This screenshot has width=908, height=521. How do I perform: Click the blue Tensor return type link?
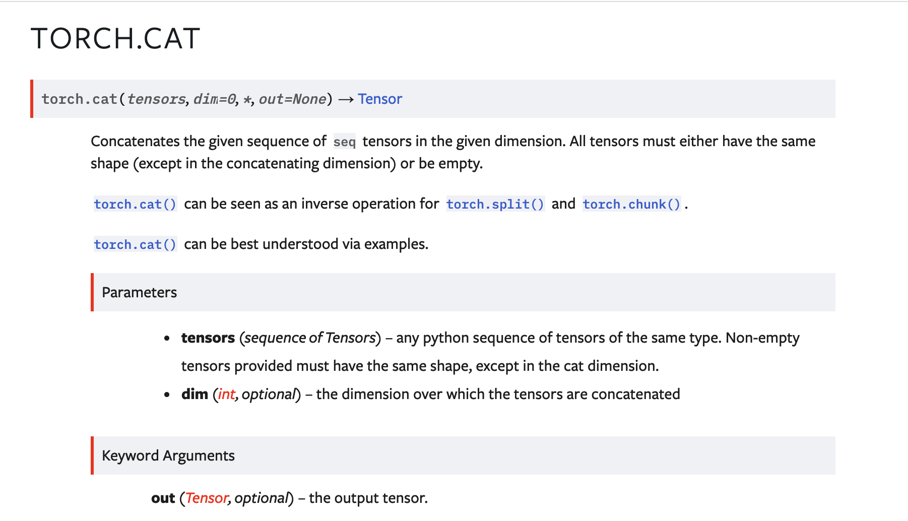pyautogui.click(x=380, y=99)
